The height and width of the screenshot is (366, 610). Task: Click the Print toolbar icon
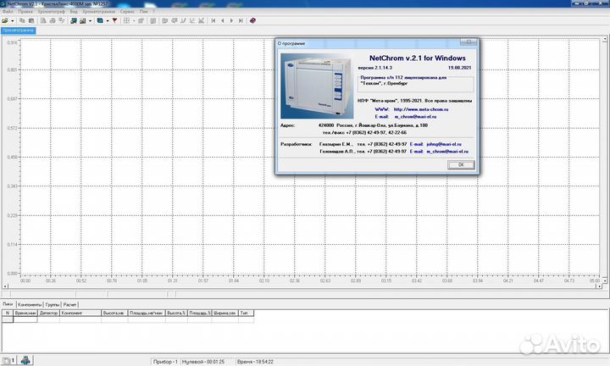[x=53, y=20]
